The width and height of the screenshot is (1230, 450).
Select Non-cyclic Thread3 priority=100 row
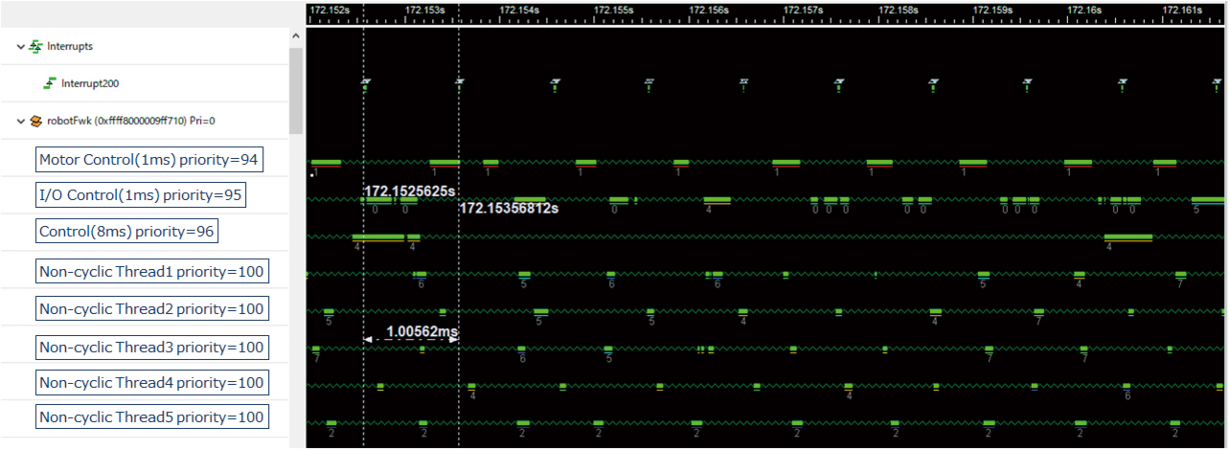point(151,347)
